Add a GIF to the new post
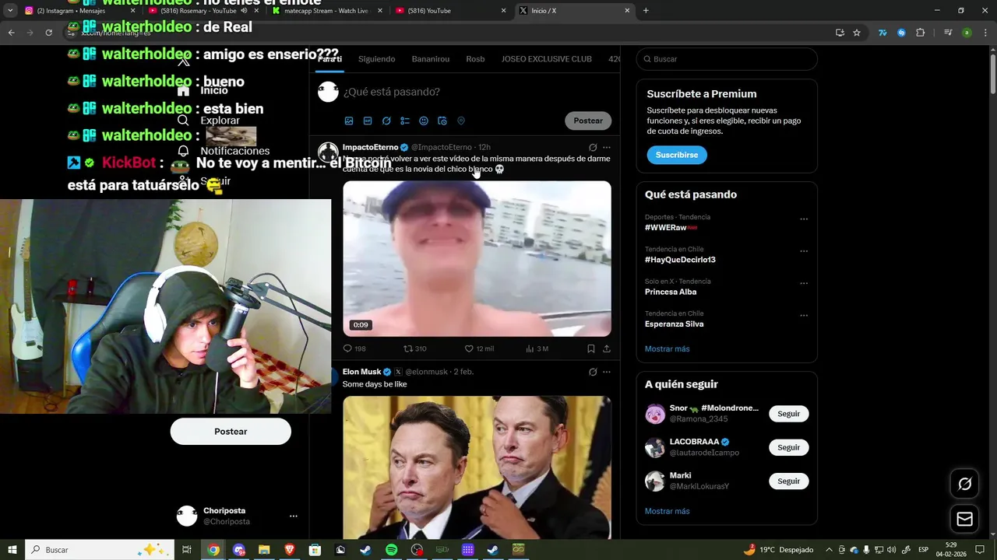Image resolution: width=997 pixels, height=560 pixels. coord(368,121)
